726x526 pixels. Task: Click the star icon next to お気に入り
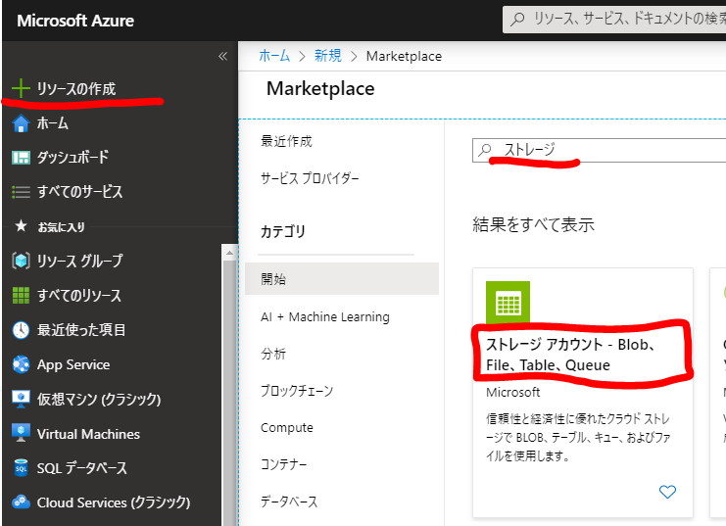(21, 226)
